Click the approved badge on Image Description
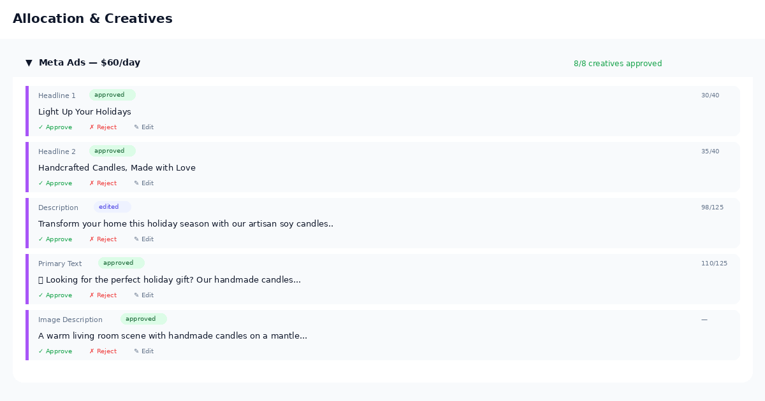The image size is (765, 401). 143,319
